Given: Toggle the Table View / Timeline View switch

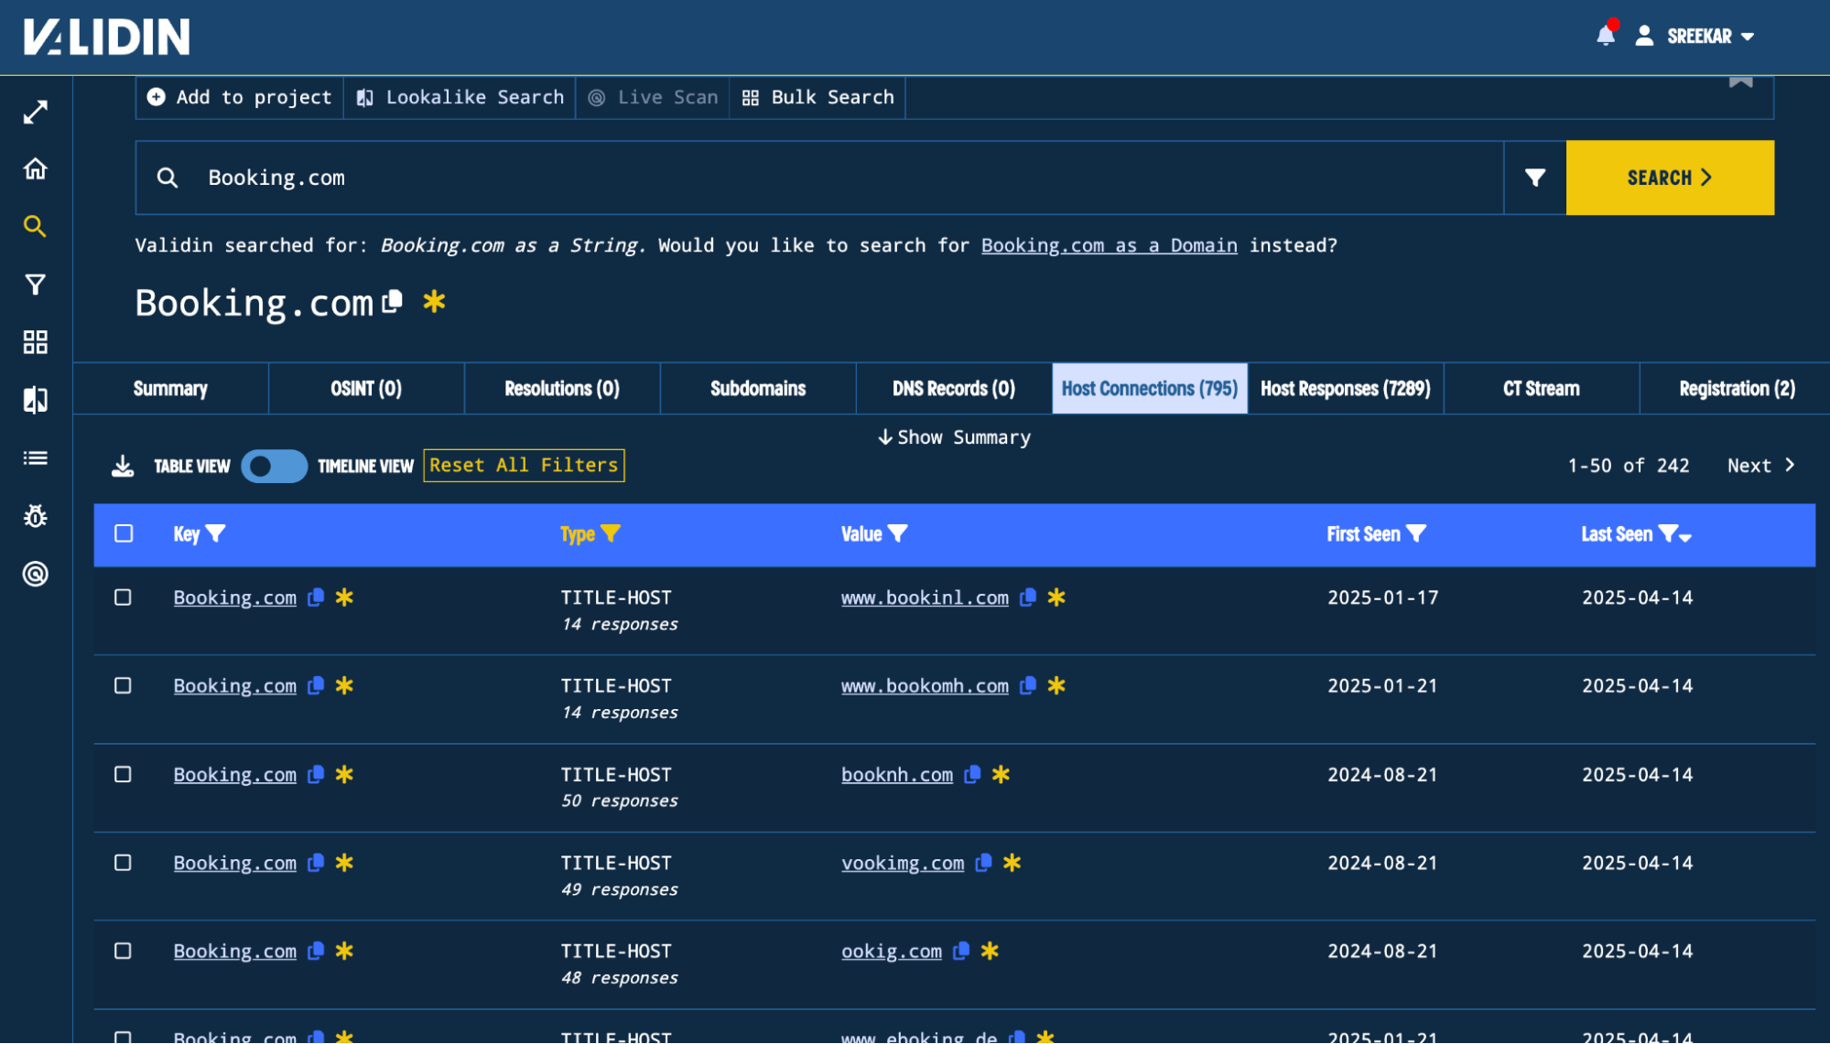Looking at the screenshot, I should tap(273, 466).
